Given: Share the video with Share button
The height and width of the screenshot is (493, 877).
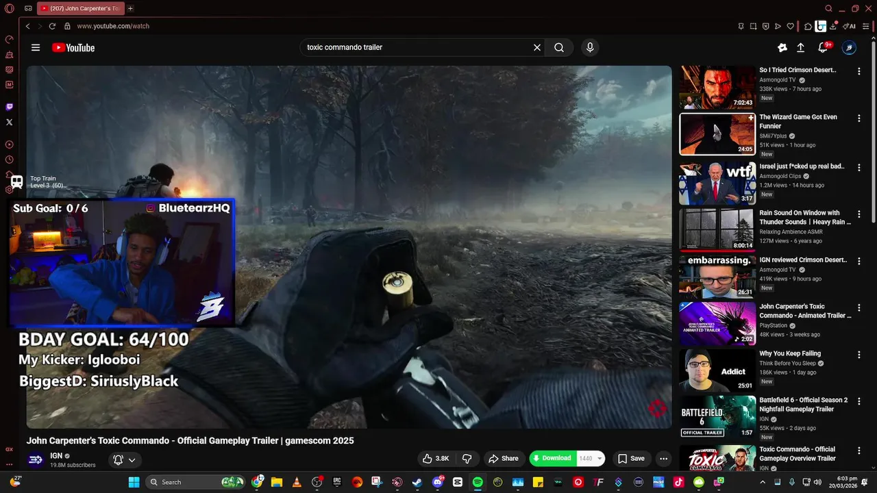Looking at the screenshot, I should click(x=503, y=458).
